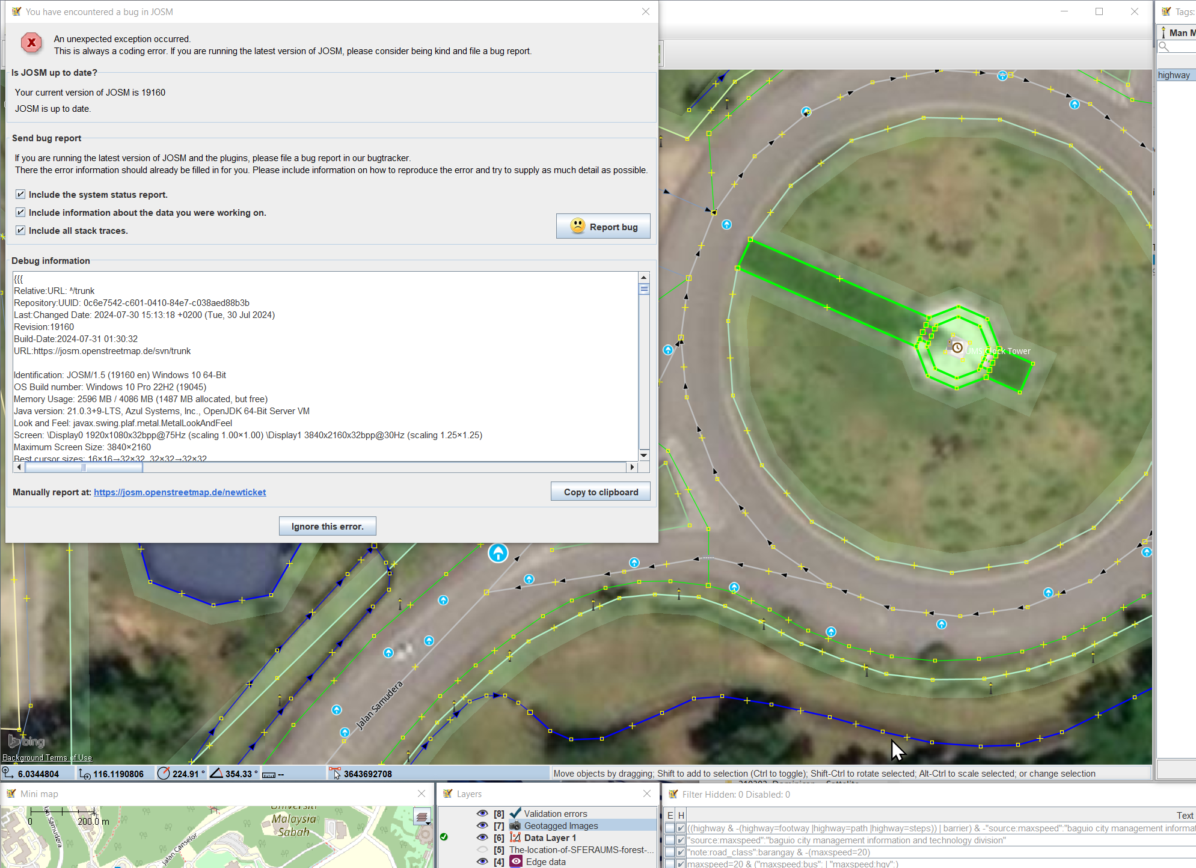
Task: Click the Mini map panel title icon
Action: pyautogui.click(x=11, y=793)
